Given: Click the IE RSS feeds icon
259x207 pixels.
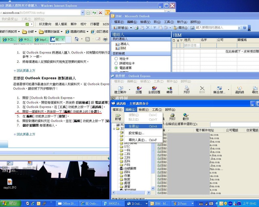Looking at the screenshot, I should pos(87,39).
